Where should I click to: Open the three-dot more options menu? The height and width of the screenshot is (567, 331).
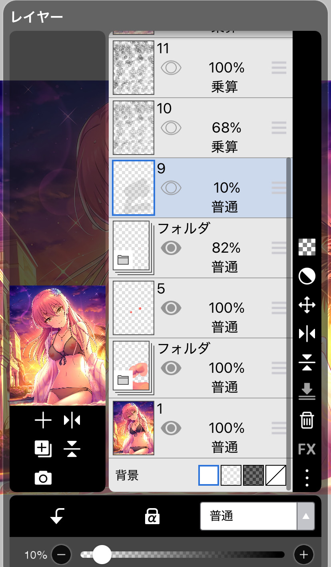click(x=307, y=478)
